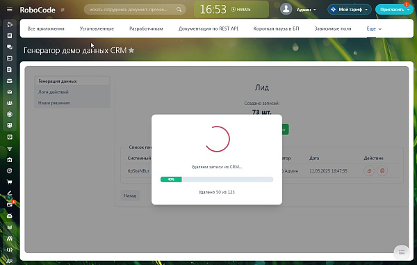
Task: Open the Установленные tab
Action: [x=97, y=29]
